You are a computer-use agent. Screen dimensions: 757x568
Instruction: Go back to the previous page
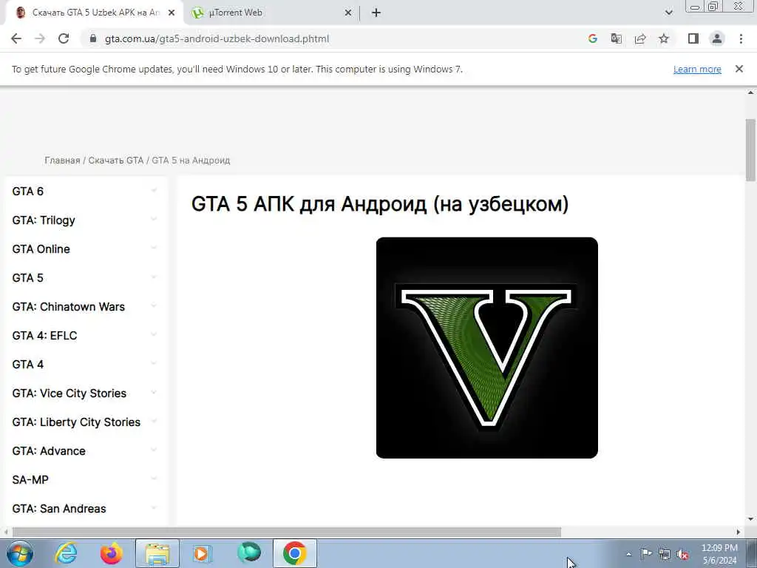click(x=16, y=38)
